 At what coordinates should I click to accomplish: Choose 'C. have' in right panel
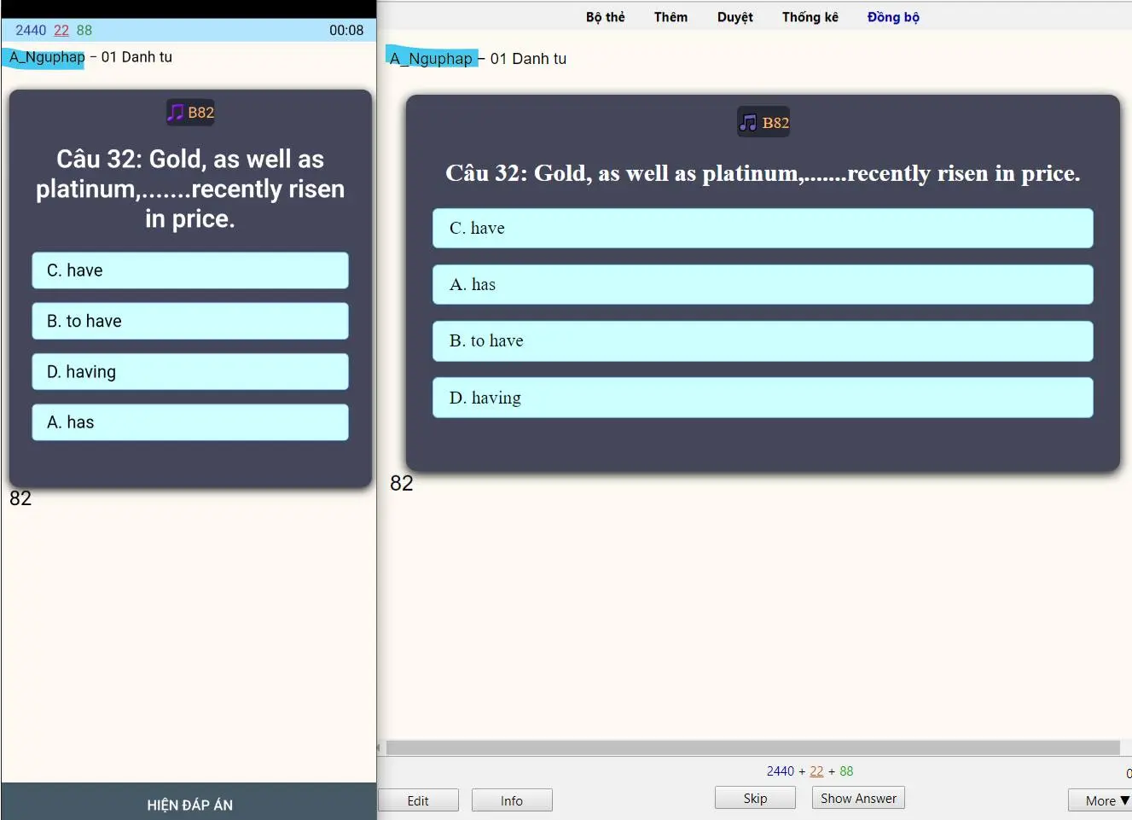[x=762, y=228]
